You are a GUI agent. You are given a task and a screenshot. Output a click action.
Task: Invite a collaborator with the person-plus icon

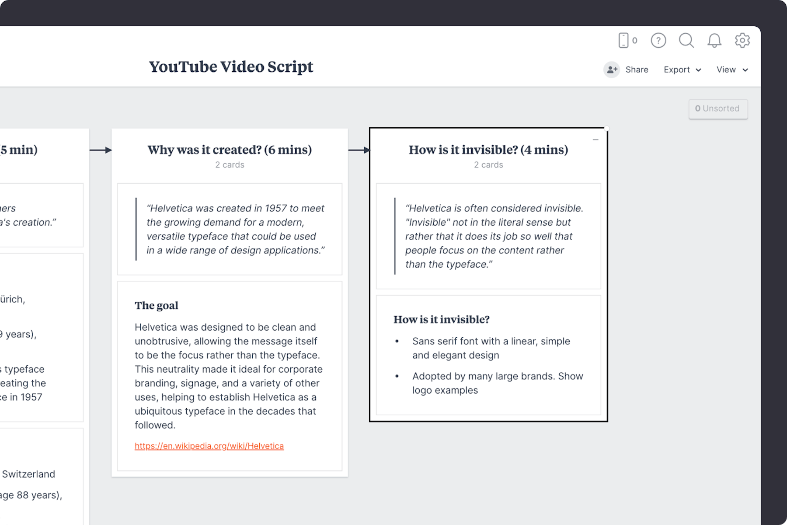611,70
